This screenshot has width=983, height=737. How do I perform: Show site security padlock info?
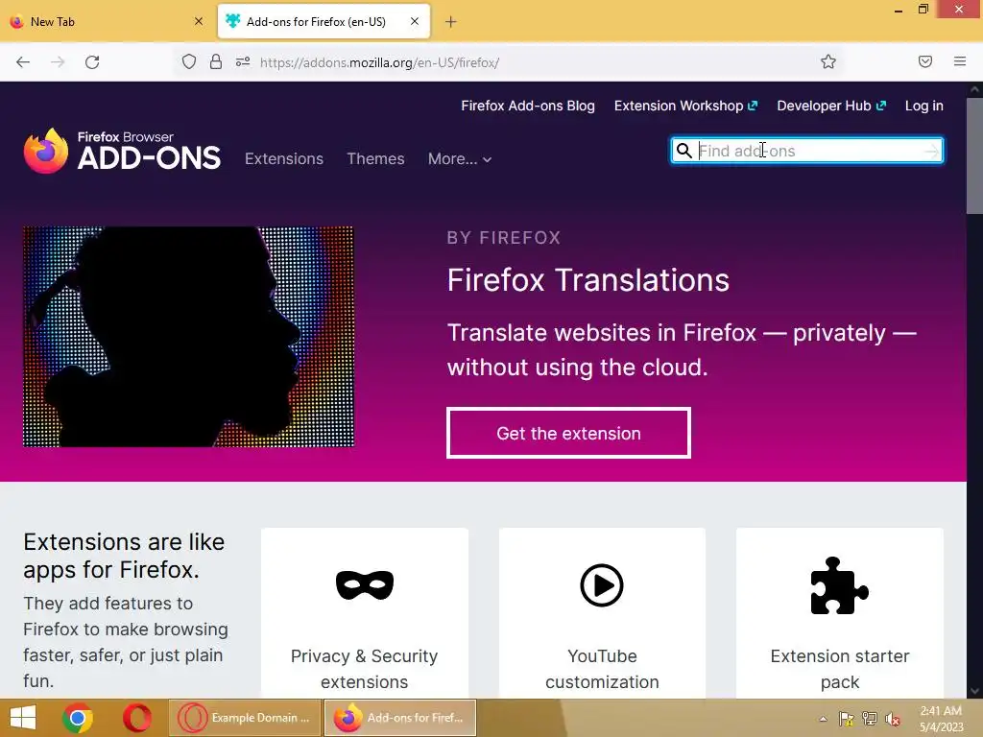coord(216,62)
